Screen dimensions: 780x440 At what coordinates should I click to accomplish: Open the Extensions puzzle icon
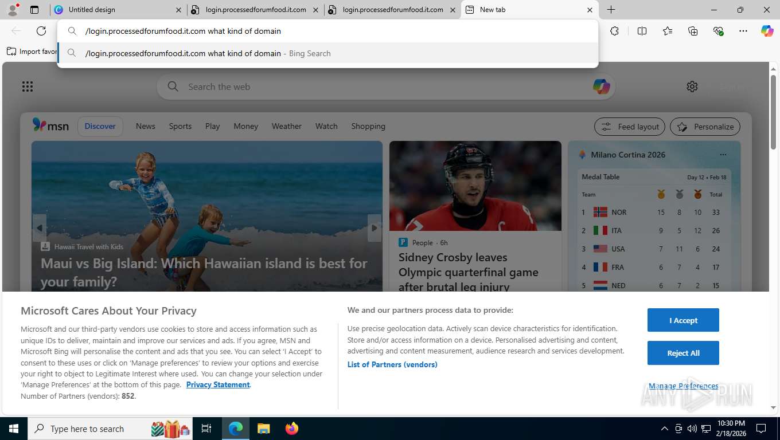pyautogui.click(x=614, y=31)
